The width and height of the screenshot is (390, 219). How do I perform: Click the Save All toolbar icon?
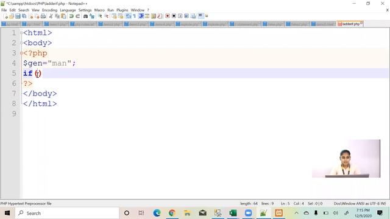24,16
